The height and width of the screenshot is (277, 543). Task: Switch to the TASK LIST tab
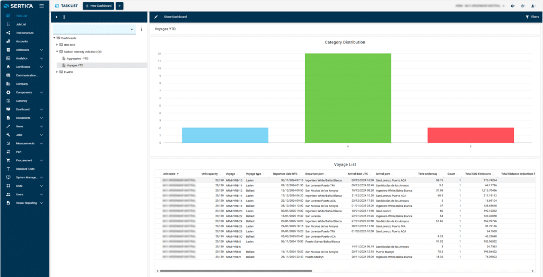(66, 6)
